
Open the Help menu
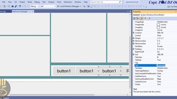click(85, 2)
